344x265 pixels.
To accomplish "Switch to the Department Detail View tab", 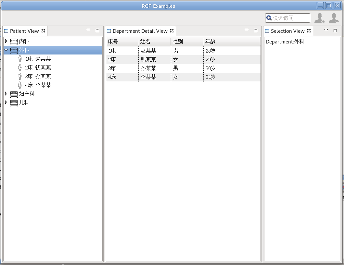I will coord(140,31).
